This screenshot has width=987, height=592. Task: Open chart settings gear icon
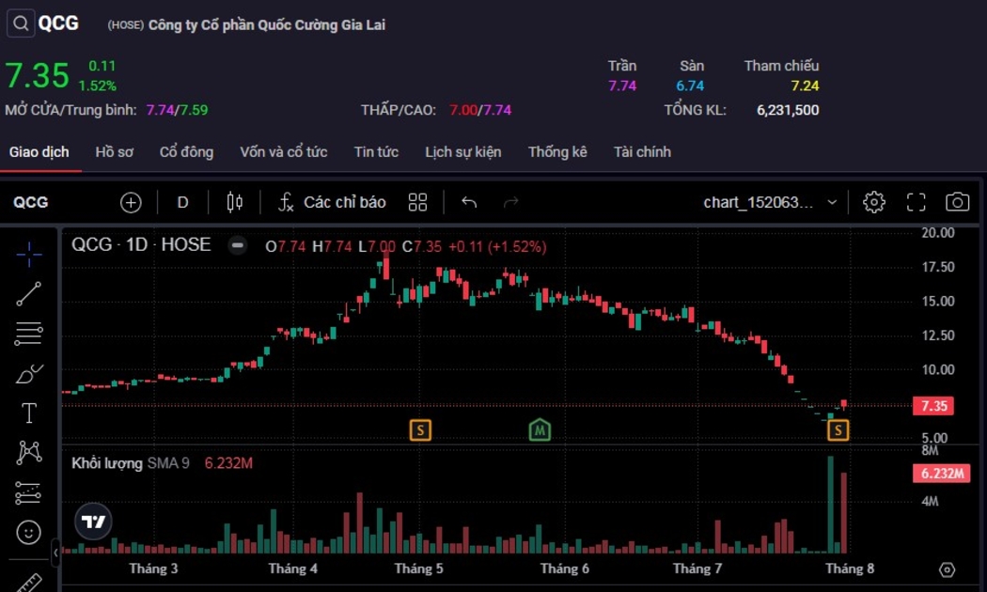tap(874, 202)
